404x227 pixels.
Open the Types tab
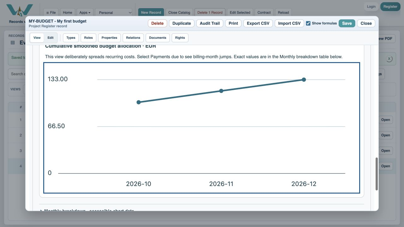[x=71, y=38]
